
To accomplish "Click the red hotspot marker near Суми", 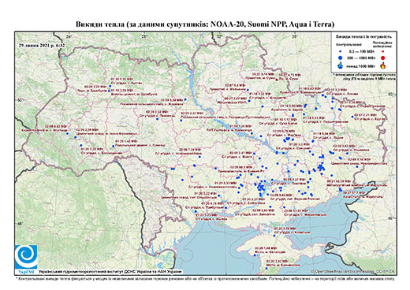I will point(277,80).
